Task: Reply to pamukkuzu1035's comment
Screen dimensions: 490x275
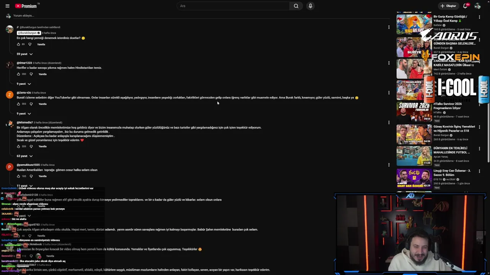Action: click(x=42, y=176)
